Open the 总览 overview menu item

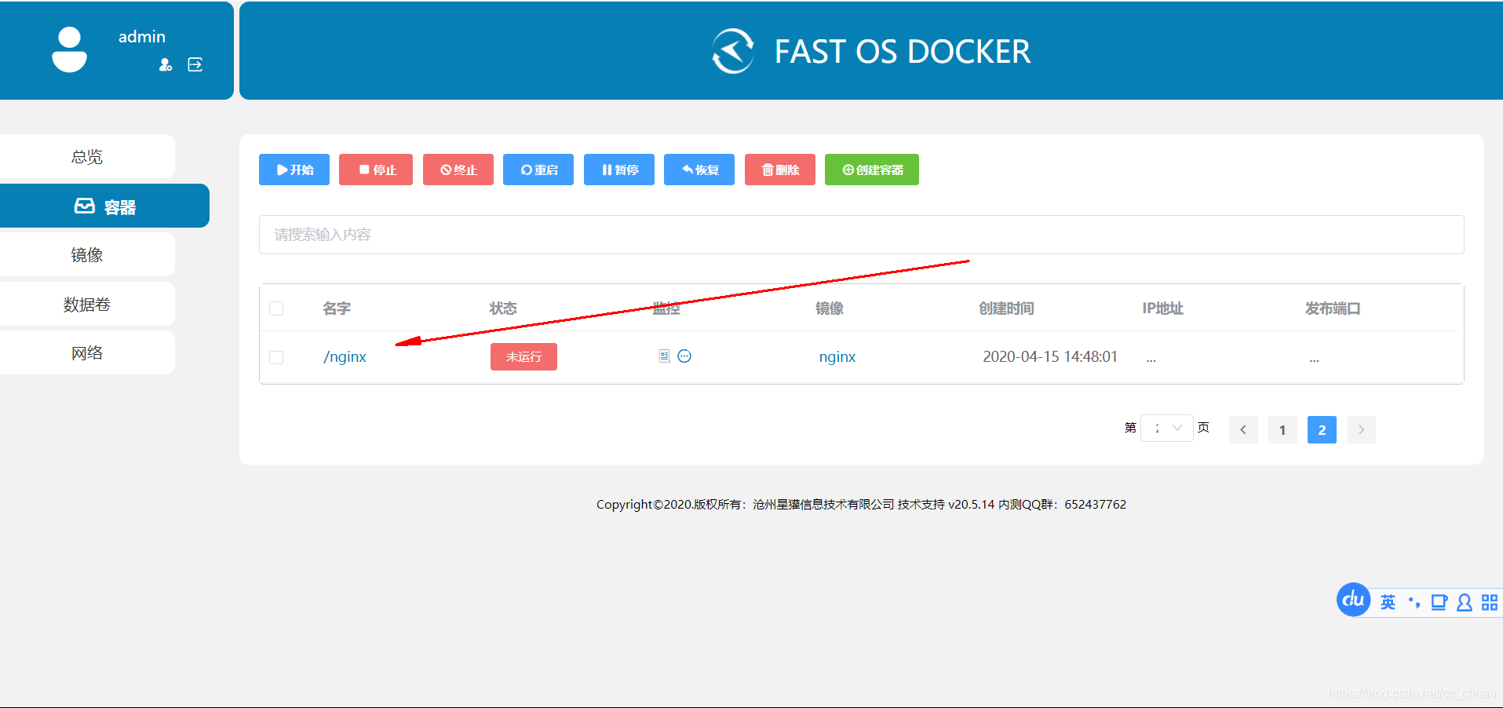87,156
